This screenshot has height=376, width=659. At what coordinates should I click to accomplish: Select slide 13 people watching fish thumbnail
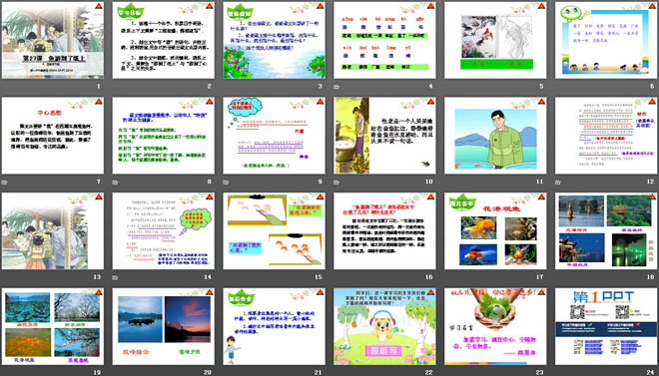click(53, 231)
